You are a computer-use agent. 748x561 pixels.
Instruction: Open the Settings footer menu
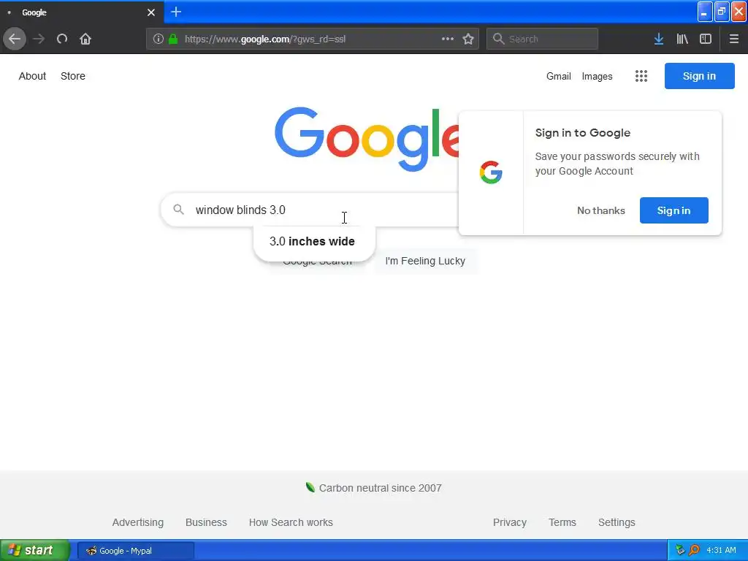617,522
